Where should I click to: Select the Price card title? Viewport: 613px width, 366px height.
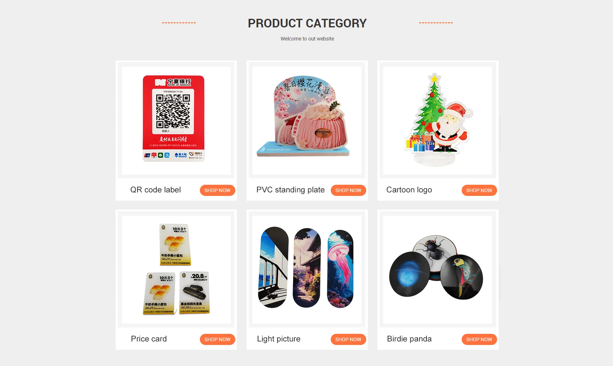point(149,339)
